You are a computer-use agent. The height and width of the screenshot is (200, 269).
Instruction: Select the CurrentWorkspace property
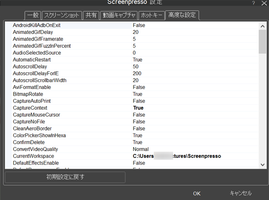[x=34, y=156]
